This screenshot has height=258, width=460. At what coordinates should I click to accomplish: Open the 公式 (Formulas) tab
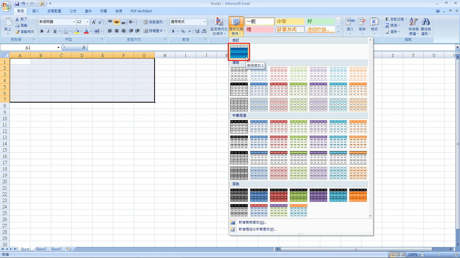[x=73, y=11]
